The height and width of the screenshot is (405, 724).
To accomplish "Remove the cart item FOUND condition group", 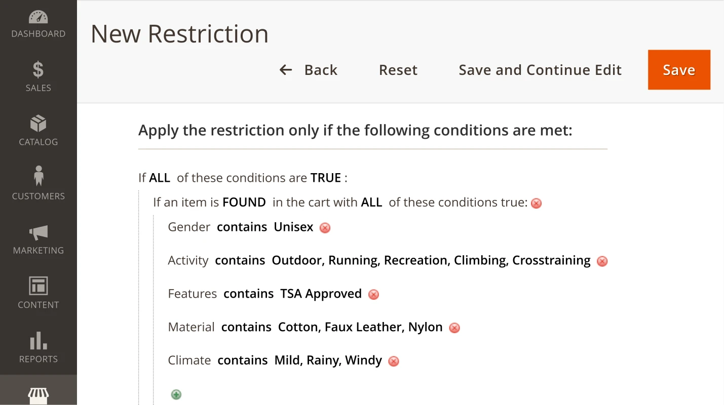I will click(x=536, y=204).
